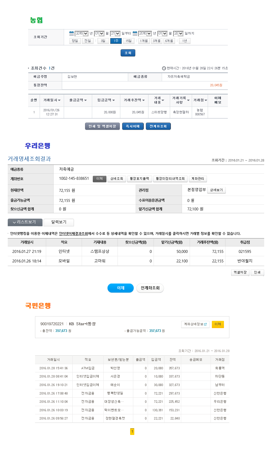
Task: Open the 인터넷이체결과조회 link
Action: coord(73,234)
